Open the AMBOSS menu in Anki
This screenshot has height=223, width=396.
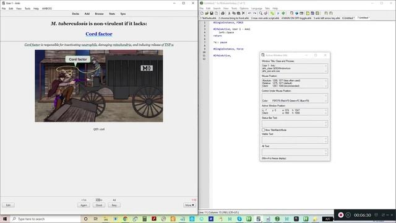47,9
